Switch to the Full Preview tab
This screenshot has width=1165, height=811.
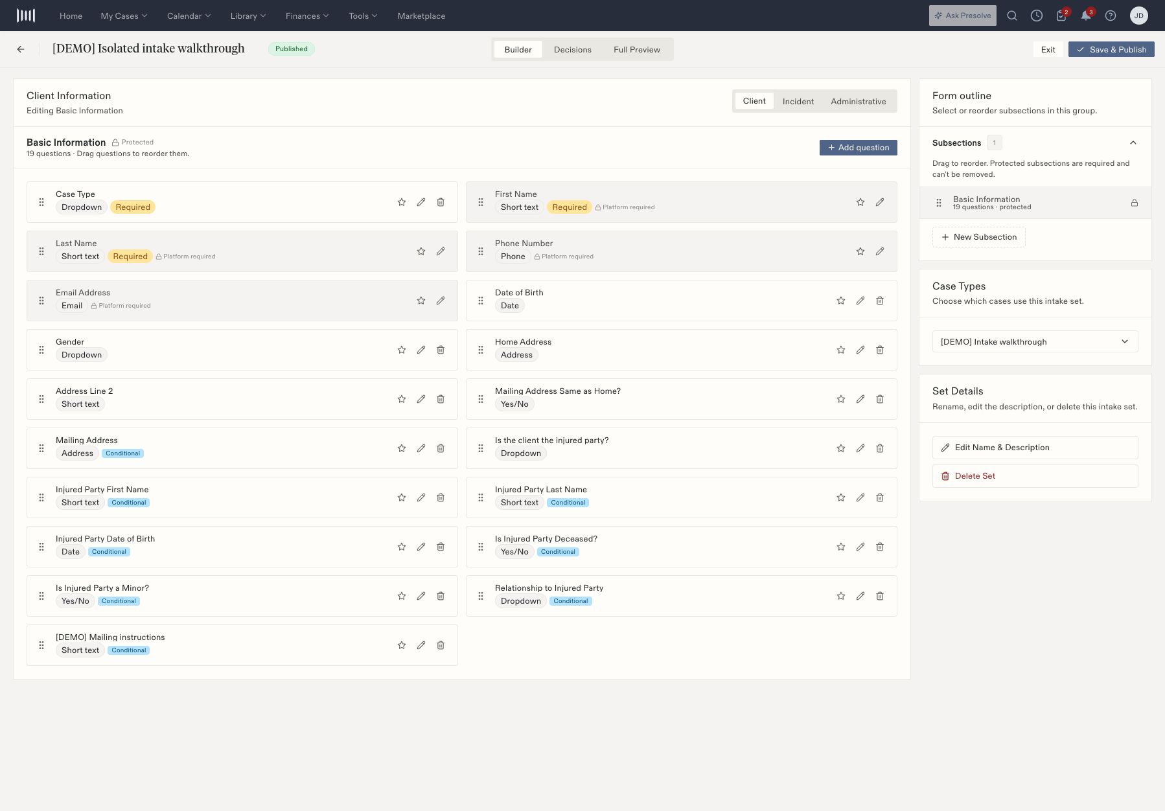coord(637,49)
